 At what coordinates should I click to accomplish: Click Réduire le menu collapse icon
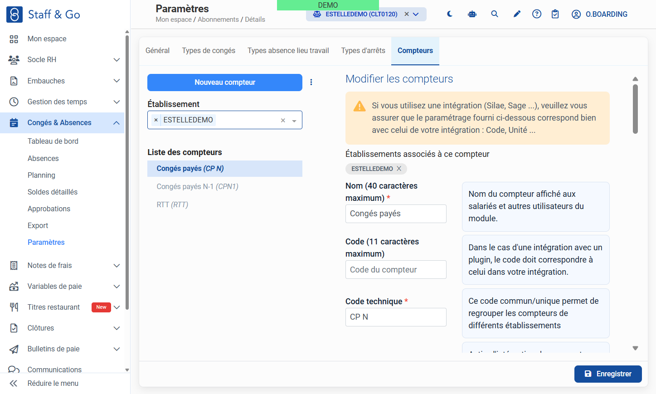pyautogui.click(x=14, y=384)
